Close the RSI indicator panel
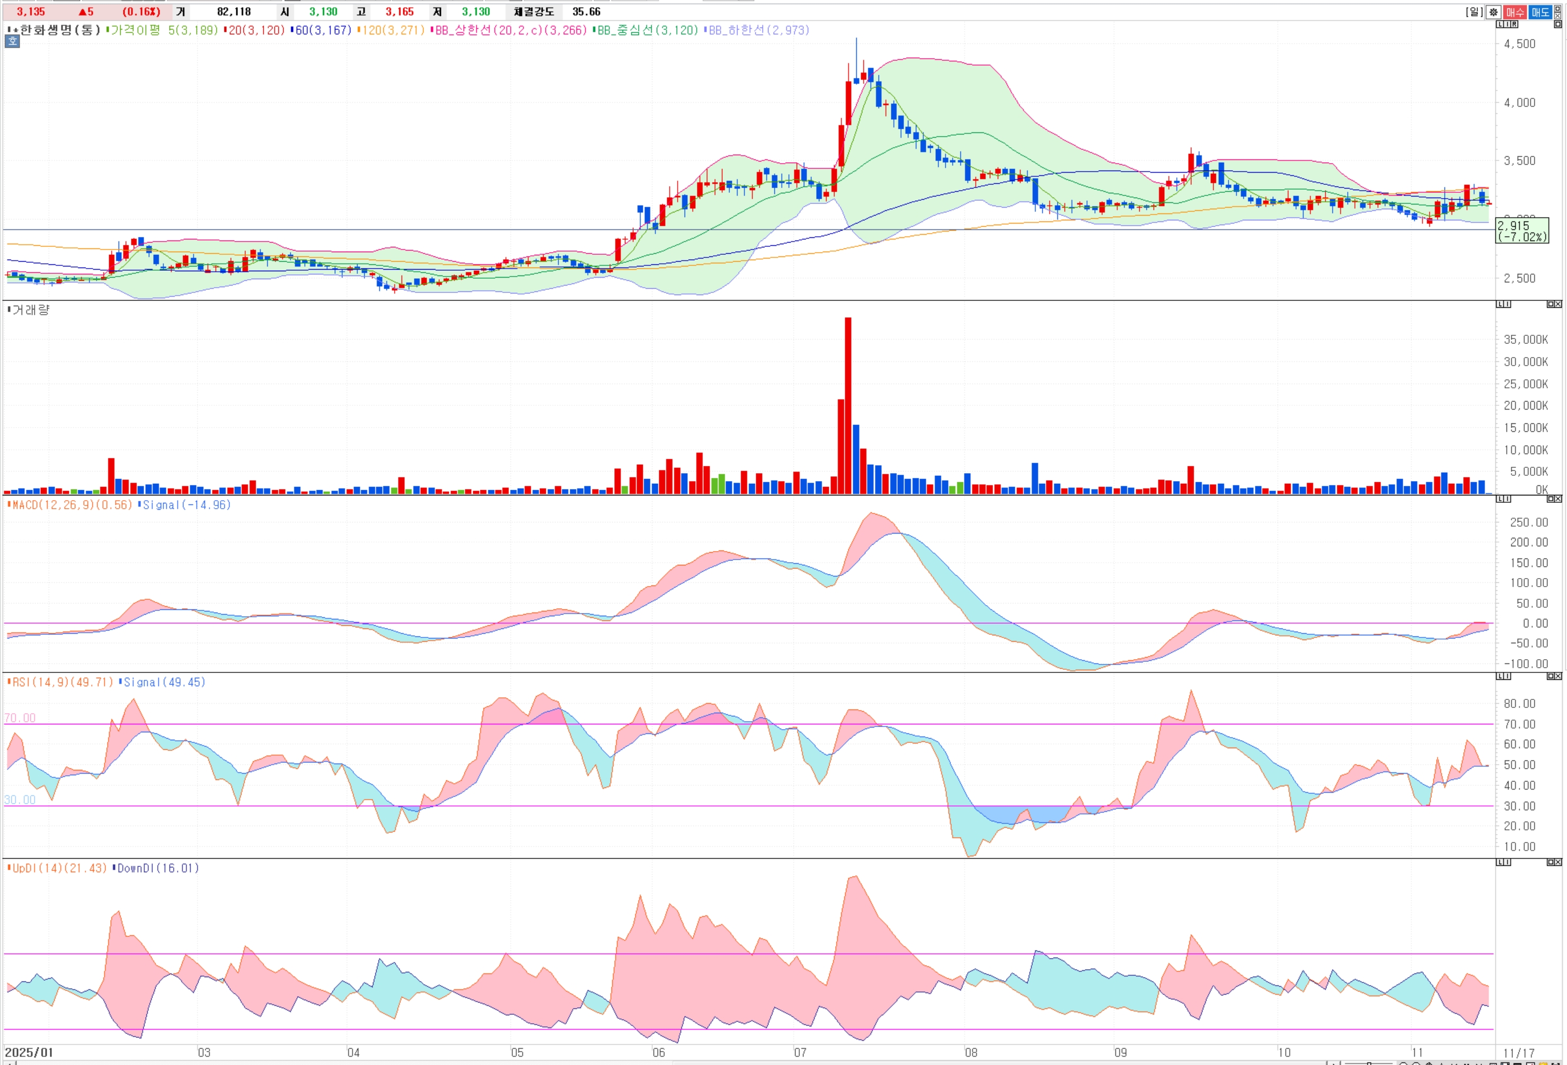Image resolution: width=1567 pixels, height=1065 pixels. [x=1558, y=676]
